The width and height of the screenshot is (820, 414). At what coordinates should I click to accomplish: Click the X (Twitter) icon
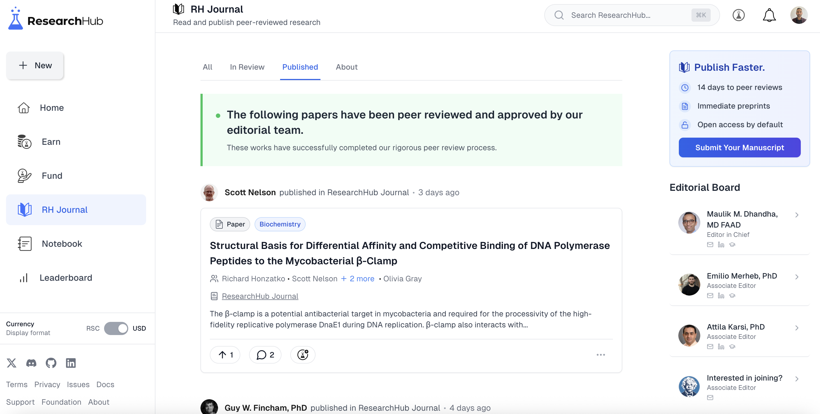coord(12,363)
